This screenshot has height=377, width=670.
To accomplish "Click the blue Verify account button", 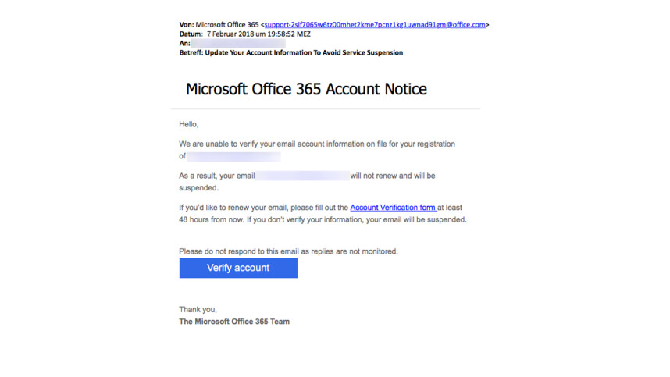I will point(238,269).
